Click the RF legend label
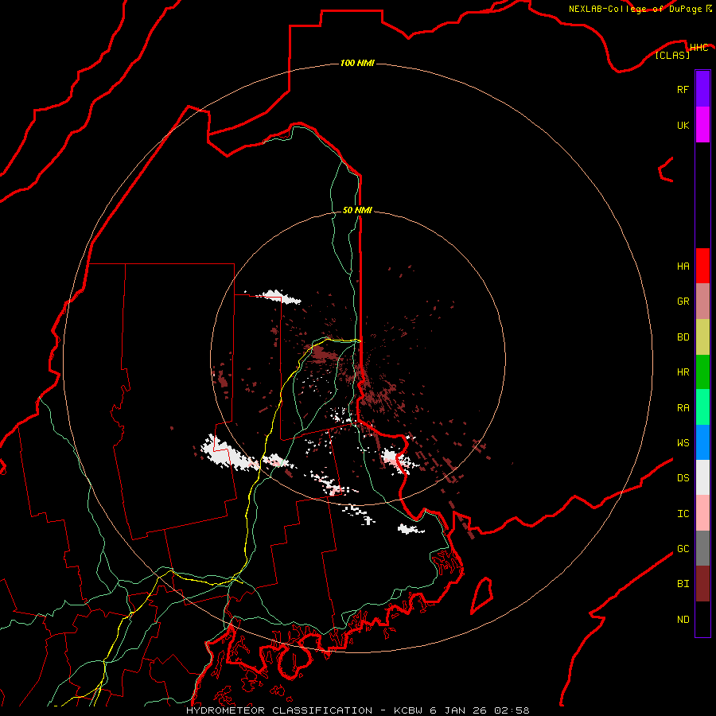 [x=683, y=89]
